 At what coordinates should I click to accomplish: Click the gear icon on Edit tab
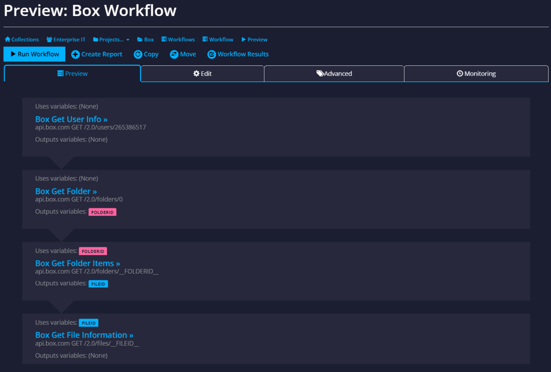[x=197, y=74]
